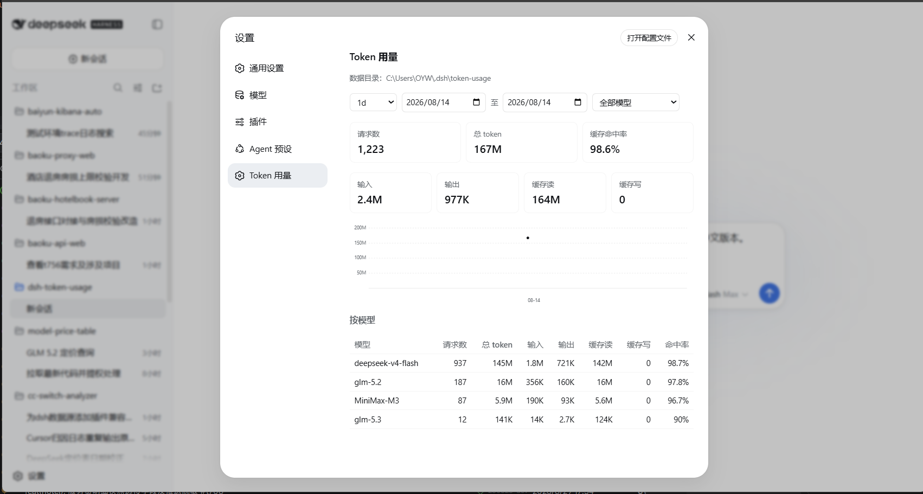Open the 模型 settings section
The image size is (923, 494).
(x=277, y=95)
